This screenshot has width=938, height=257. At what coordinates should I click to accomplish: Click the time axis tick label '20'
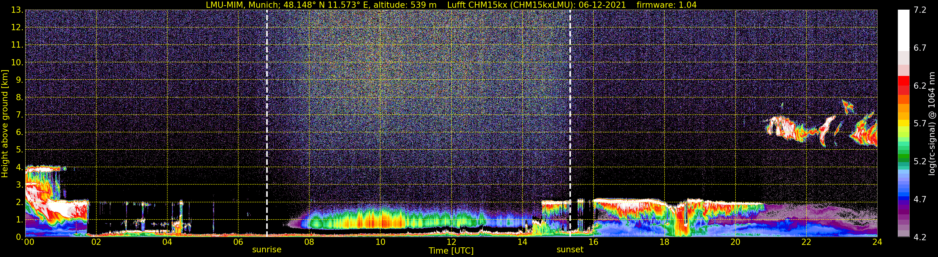point(735,242)
